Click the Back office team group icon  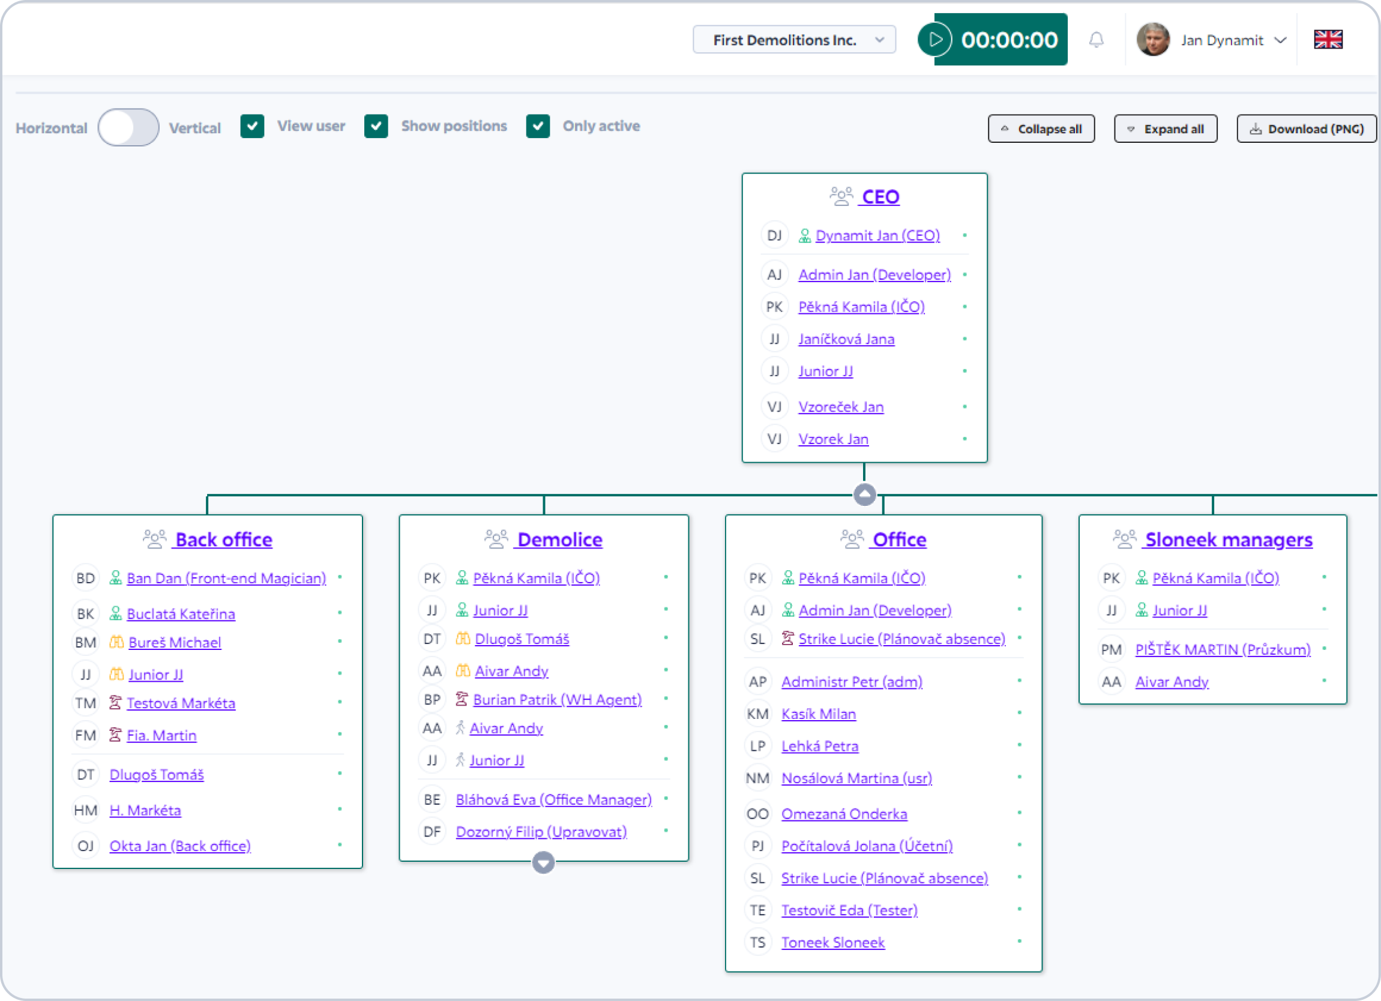click(154, 540)
